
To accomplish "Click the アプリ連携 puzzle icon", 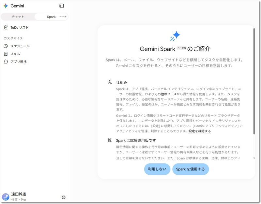I will pos(6,61).
